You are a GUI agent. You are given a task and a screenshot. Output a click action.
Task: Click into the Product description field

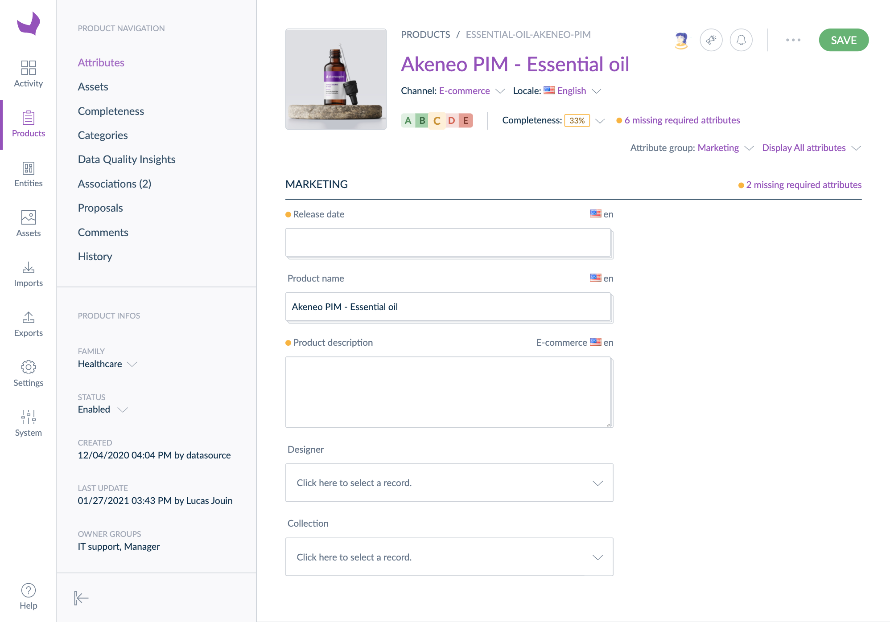[448, 392]
